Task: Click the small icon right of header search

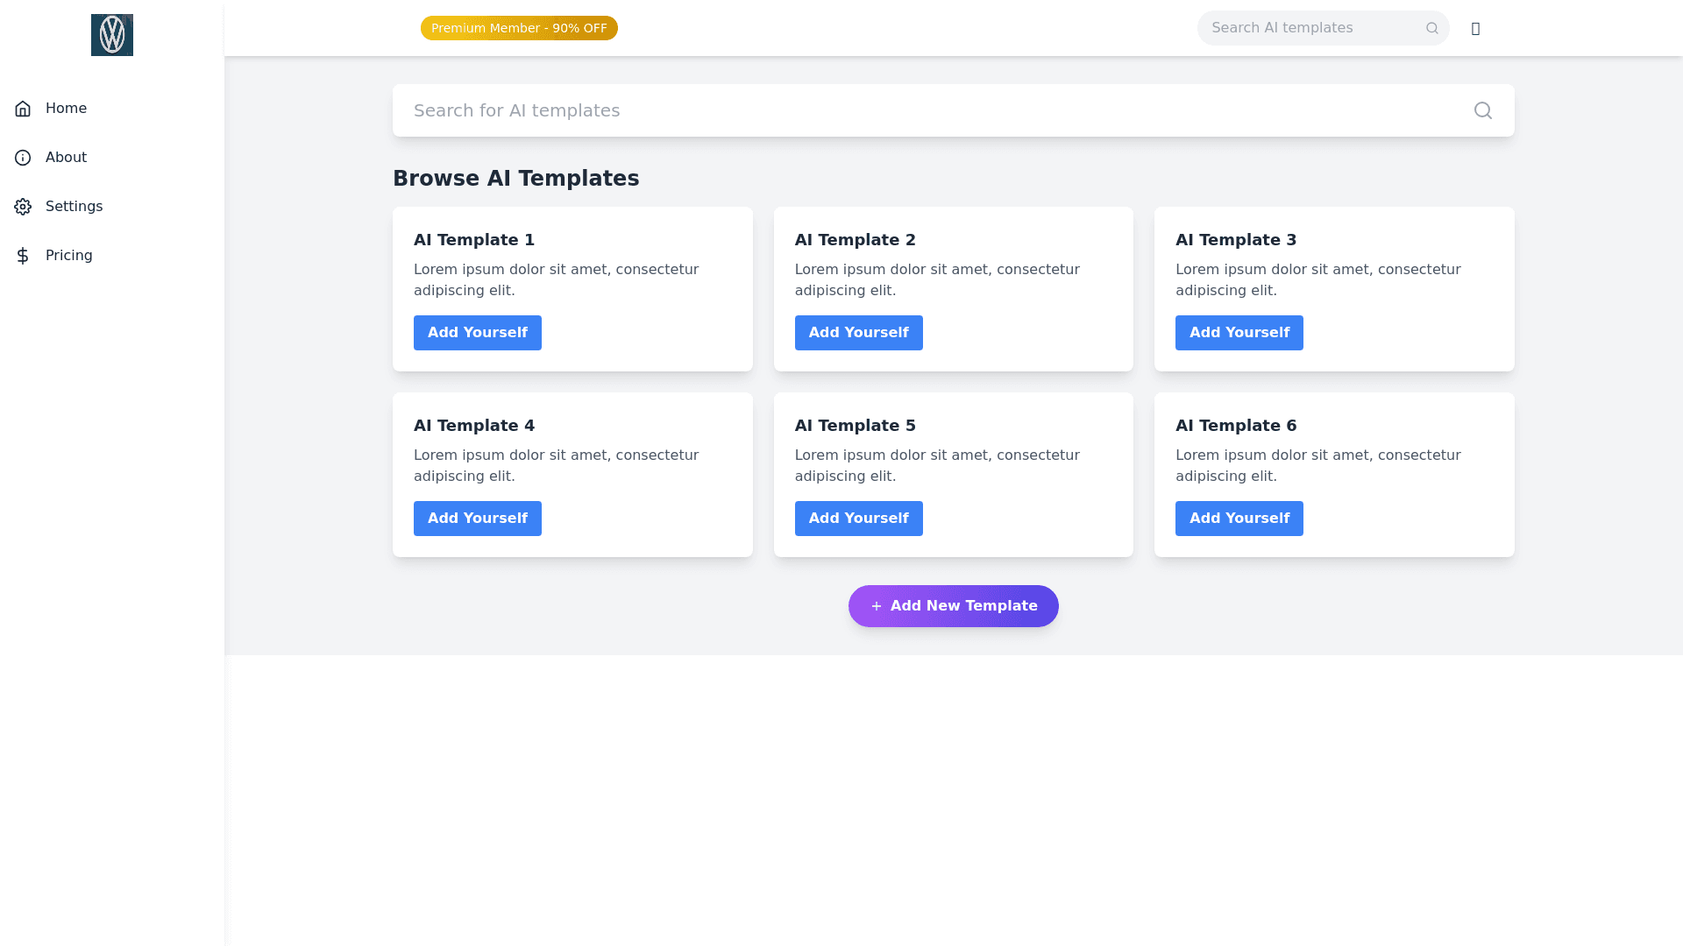Action: coord(1475,29)
